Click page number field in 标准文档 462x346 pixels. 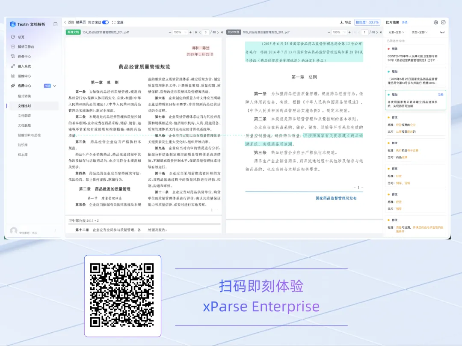pos(206,32)
